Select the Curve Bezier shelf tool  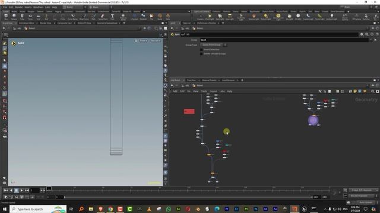click(x=72, y=17)
